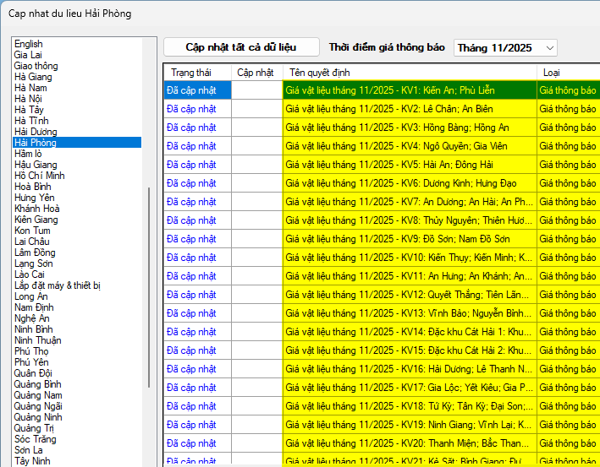Select 'English' at the top of the list
Screen dimensions: 600x467
pyautogui.click(x=29, y=44)
